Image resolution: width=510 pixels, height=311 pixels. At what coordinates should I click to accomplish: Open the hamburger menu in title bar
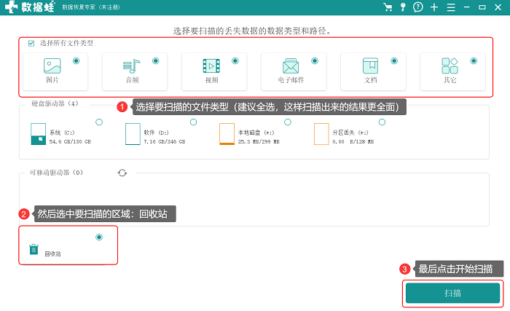point(451,7)
